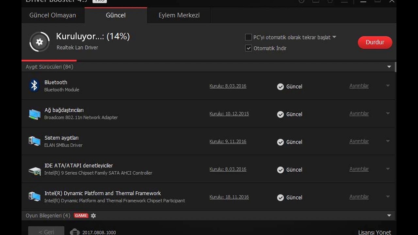Open Ayrıntılar for the Broadcom Network Adapter
418x235 pixels.
click(x=359, y=114)
